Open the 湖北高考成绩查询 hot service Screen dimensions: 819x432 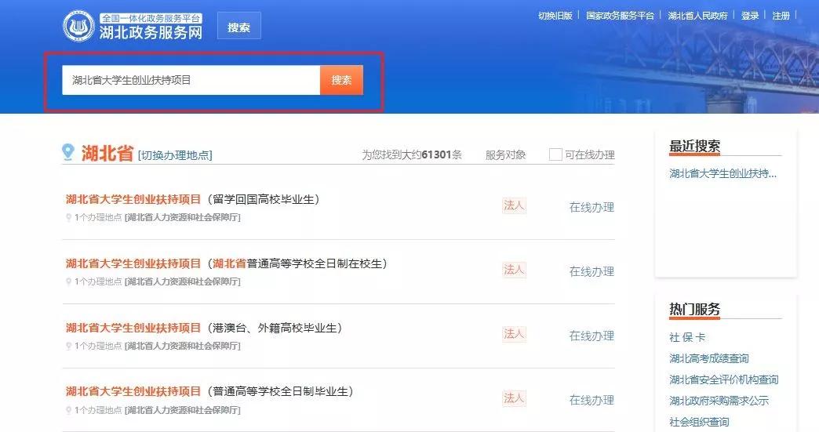[709, 358]
